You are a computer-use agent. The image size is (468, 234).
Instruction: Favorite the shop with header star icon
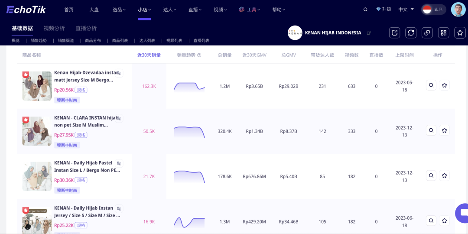(x=460, y=33)
